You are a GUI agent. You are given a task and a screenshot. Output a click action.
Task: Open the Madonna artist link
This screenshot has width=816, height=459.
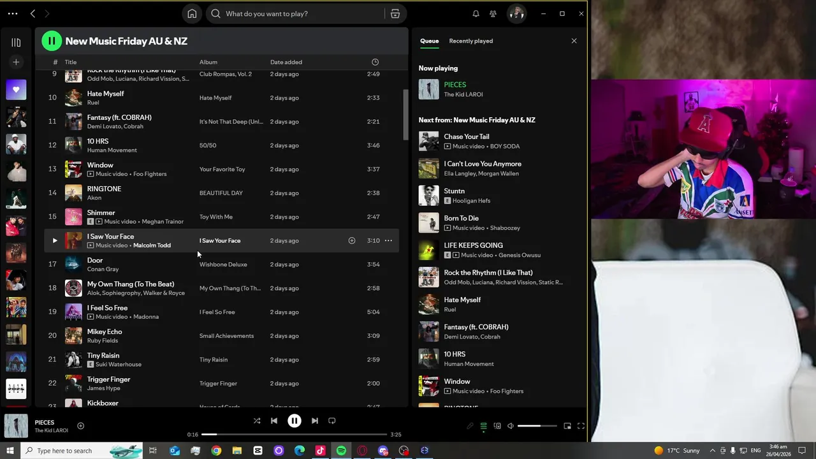click(146, 317)
